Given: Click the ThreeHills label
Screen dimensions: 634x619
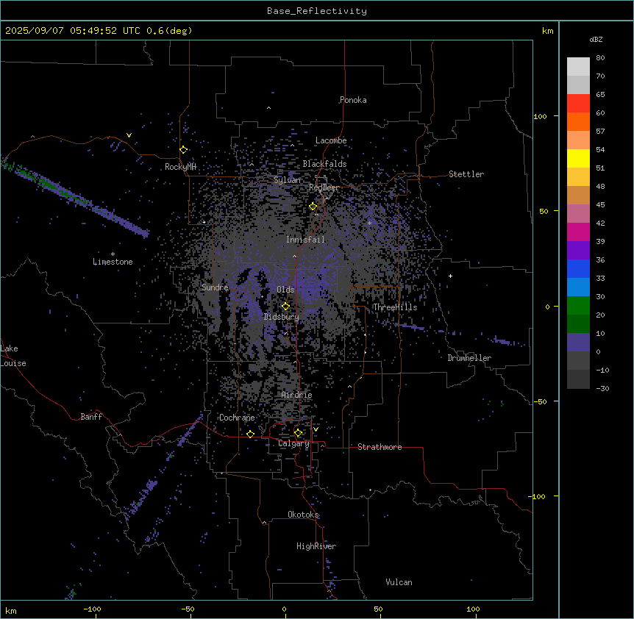Looking at the screenshot, I should pos(395,307).
